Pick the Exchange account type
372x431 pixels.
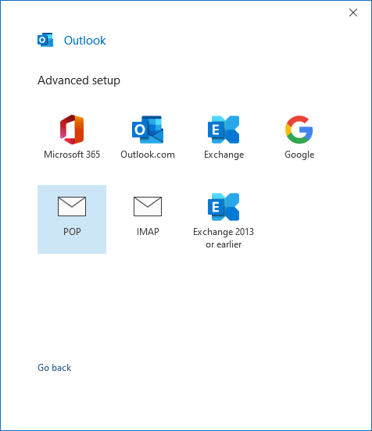[224, 137]
